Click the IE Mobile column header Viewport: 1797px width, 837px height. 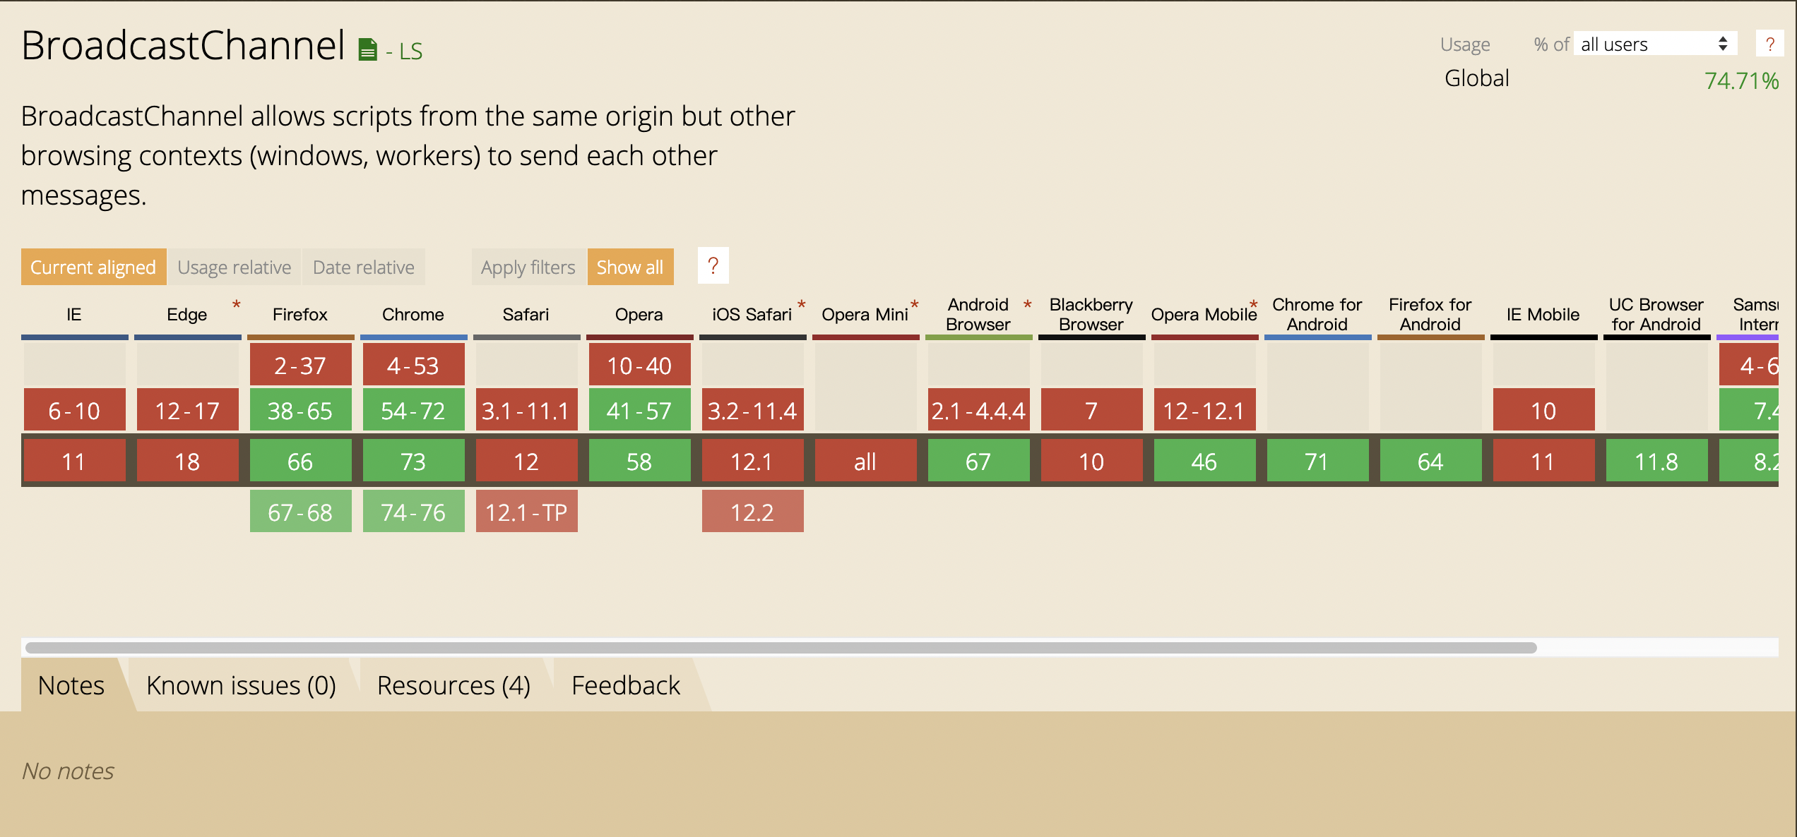(x=1543, y=314)
